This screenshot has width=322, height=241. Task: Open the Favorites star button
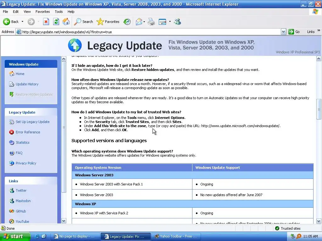click(108, 22)
